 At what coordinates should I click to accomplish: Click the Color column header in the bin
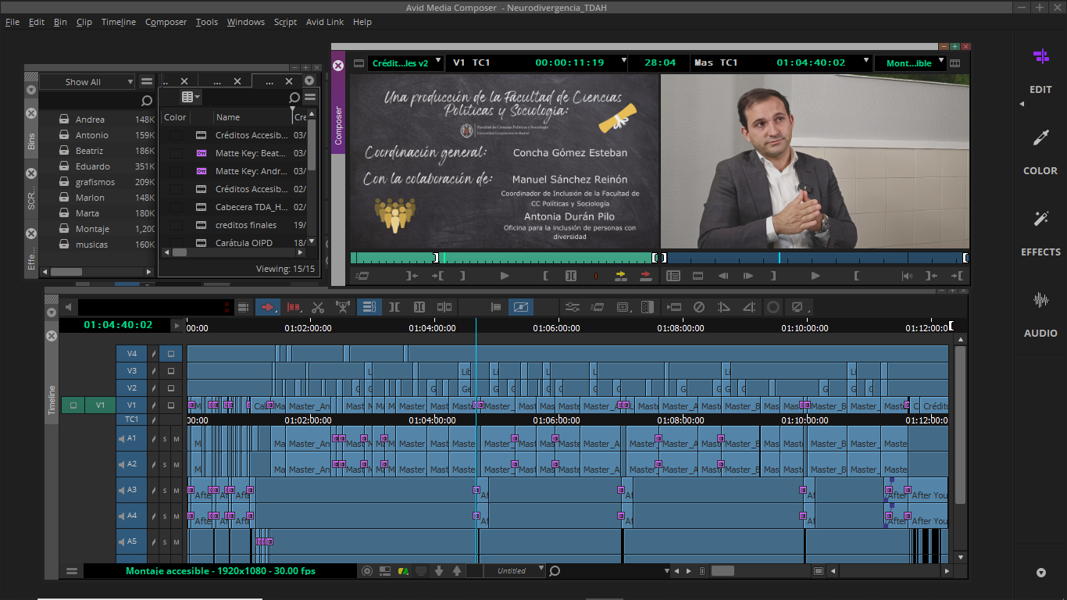click(175, 117)
